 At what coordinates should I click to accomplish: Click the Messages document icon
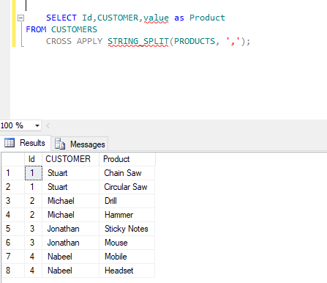pos(60,144)
